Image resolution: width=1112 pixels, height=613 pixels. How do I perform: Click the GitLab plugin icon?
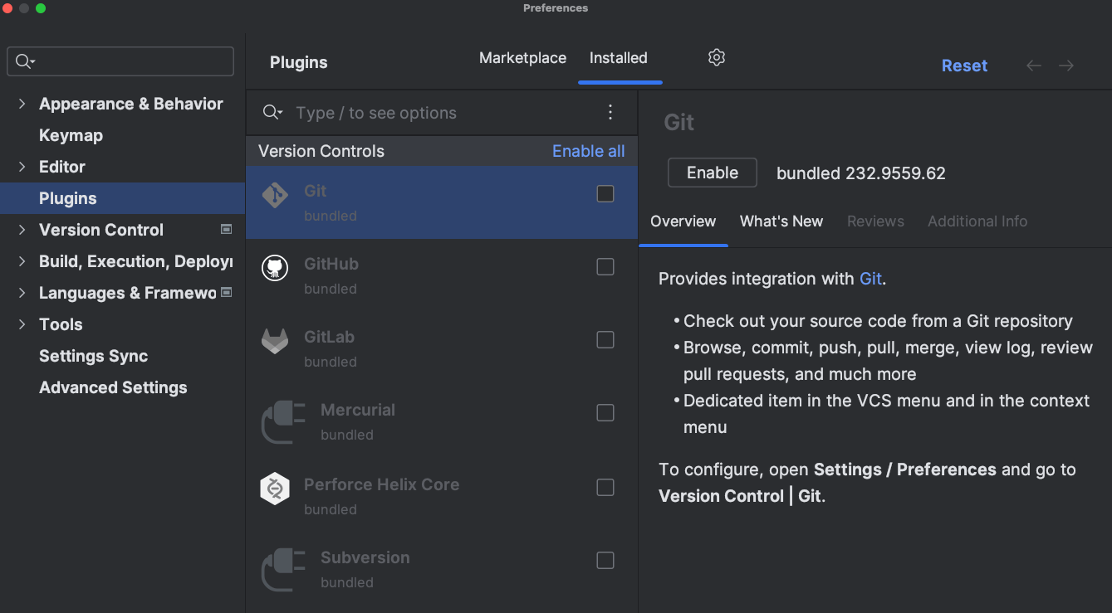(x=275, y=340)
